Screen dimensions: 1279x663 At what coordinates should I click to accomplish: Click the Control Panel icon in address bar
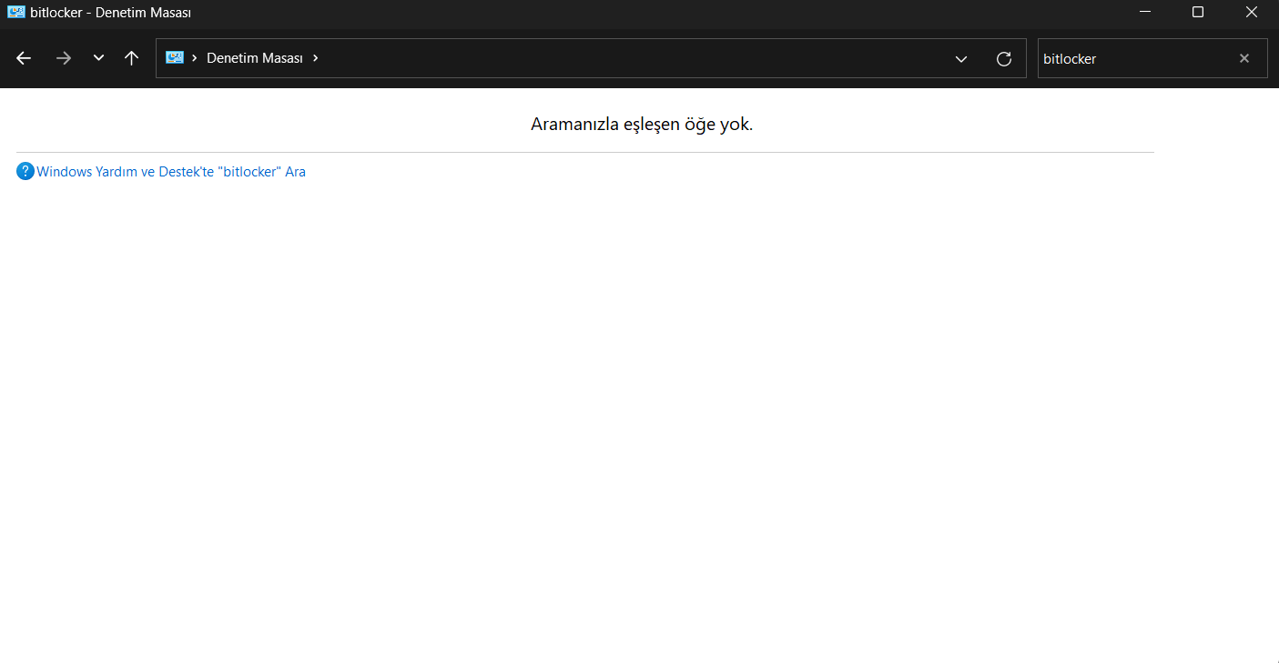[x=175, y=57]
